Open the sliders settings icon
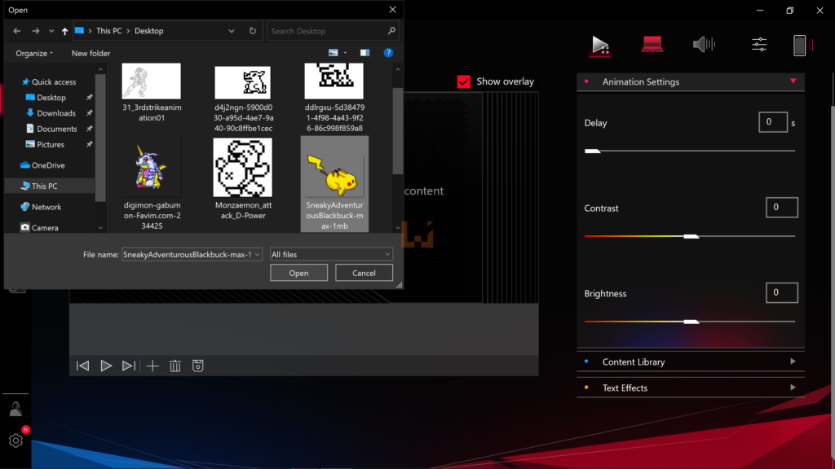The height and width of the screenshot is (469, 835). (x=759, y=44)
